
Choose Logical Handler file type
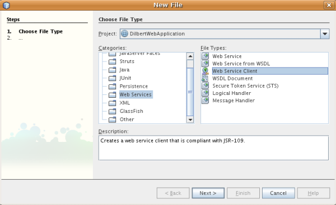[x=232, y=93]
